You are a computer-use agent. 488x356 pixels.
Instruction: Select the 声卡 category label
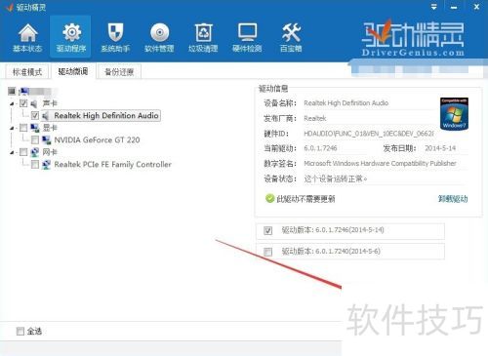(x=50, y=103)
